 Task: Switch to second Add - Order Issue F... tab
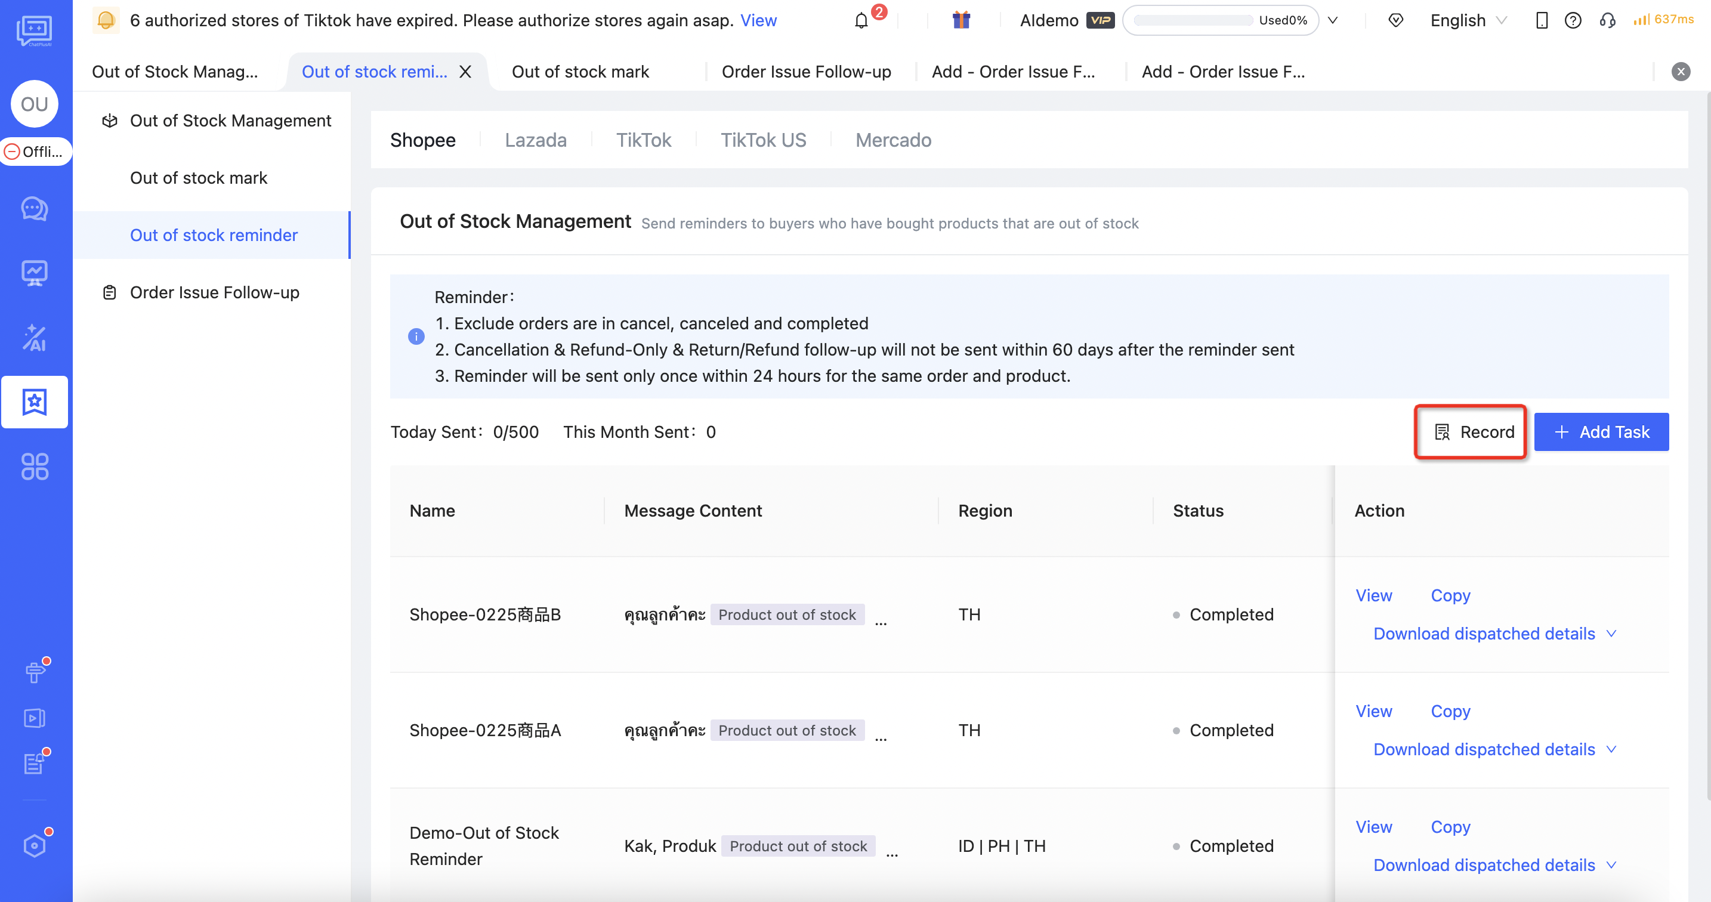coord(1223,72)
